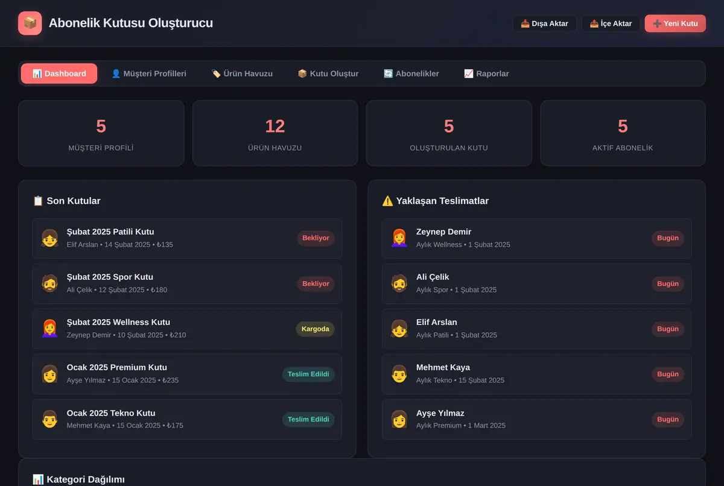Click Teslim Edildi badge on Ocak Premium Kutu

pyautogui.click(x=308, y=374)
